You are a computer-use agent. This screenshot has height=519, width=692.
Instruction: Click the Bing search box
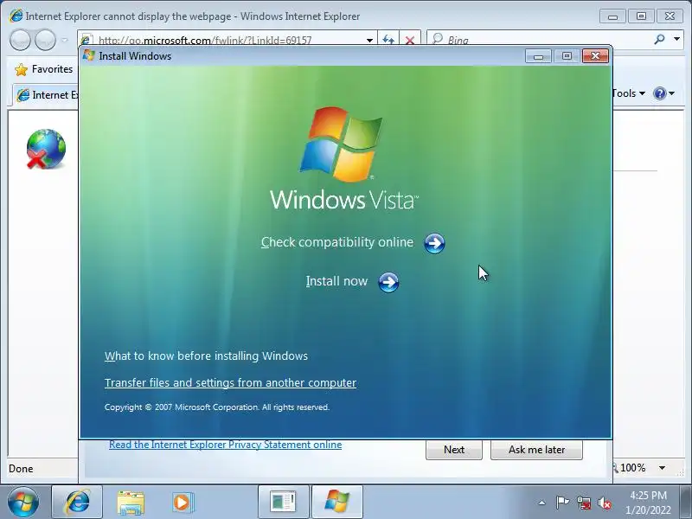point(538,40)
